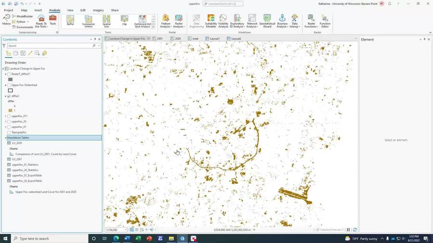Viewport: 433px width, 243px height.
Task: Launch the Geostatistical Wizard
Action: (x=267, y=21)
